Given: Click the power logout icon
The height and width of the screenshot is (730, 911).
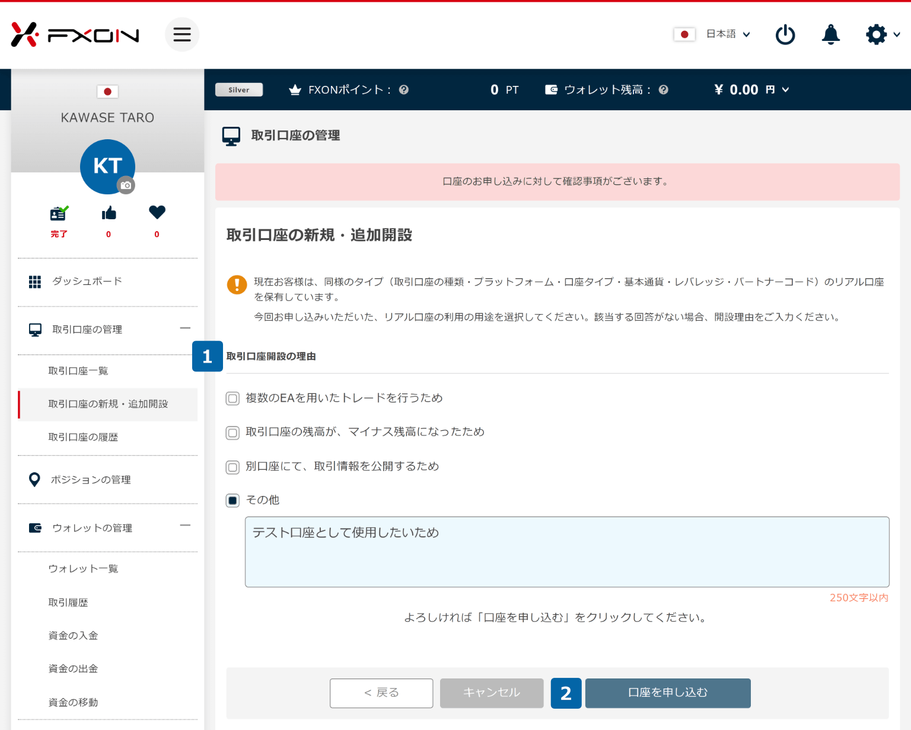Looking at the screenshot, I should 785,34.
